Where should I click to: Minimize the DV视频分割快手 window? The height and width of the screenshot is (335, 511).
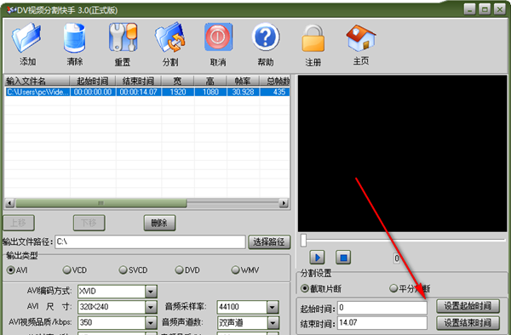[x=469, y=9]
